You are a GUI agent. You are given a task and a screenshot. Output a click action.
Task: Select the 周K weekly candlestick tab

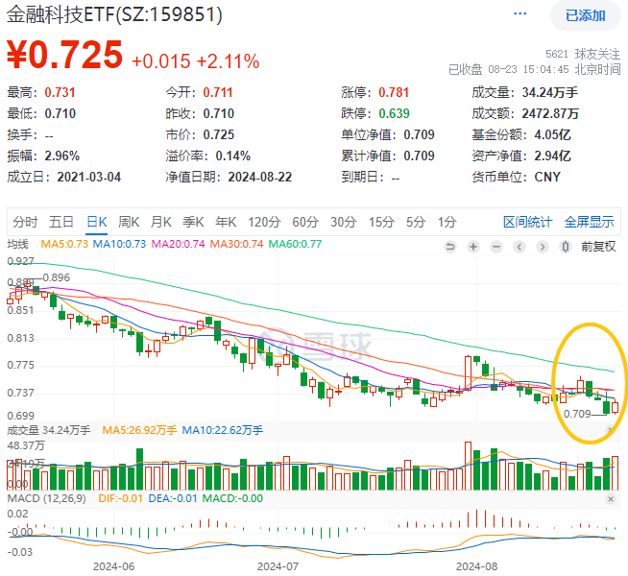[128, 222]
